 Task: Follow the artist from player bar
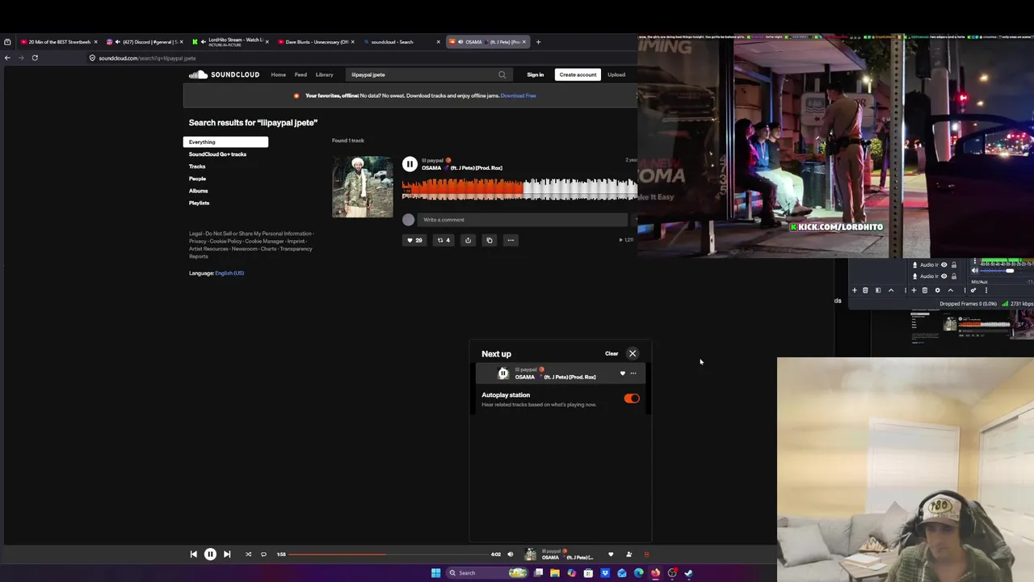(x=628, y=554)
